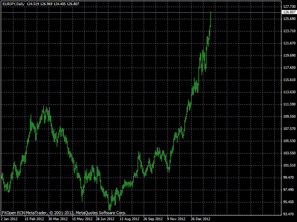Click the 93.470 price axis label
This screenshot has height=222, width=297.
point(289,214)
